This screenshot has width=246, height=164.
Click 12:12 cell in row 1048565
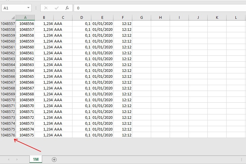click(x=123, y=70)
